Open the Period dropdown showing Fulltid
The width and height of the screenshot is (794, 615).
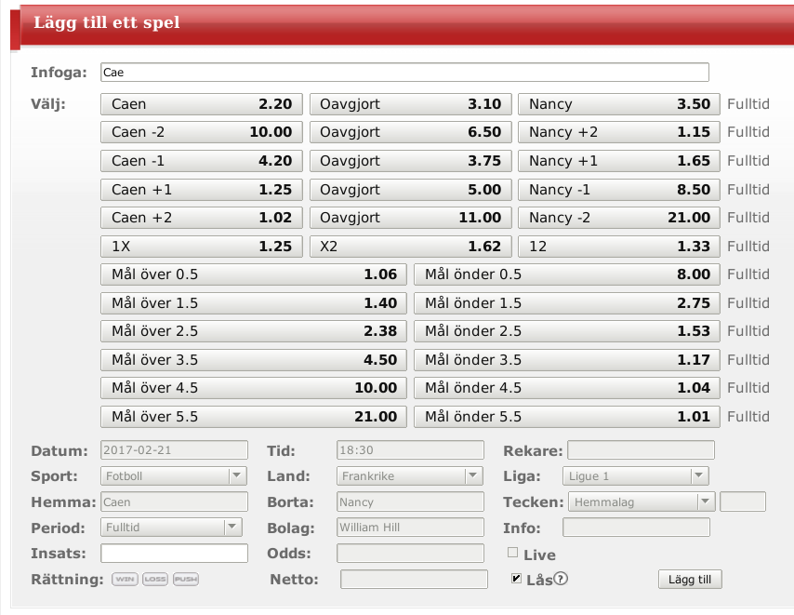pyautogui.click(x=173, y=528)
